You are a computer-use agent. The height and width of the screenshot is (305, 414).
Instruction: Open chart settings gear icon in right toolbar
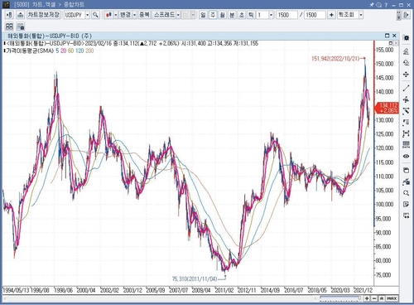(x=406, y=38)
